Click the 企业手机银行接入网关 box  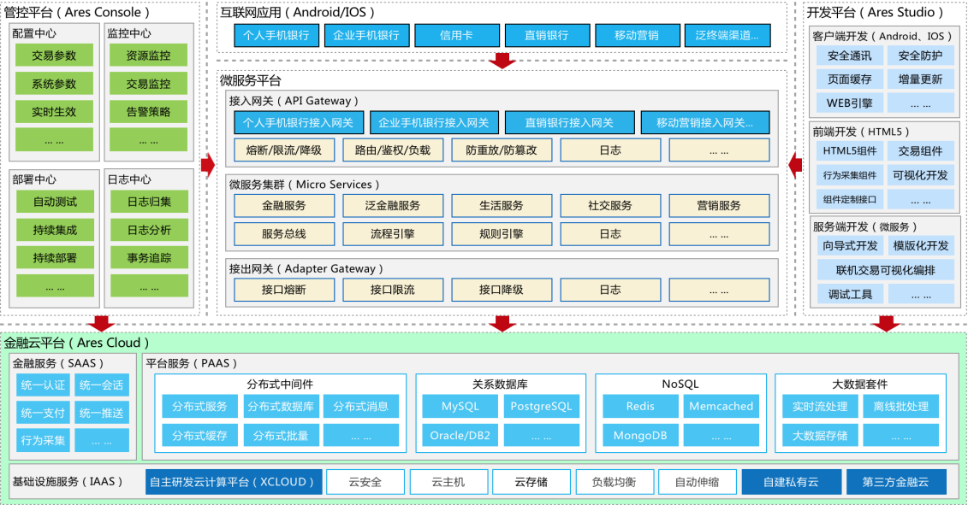tap(434, 123)
